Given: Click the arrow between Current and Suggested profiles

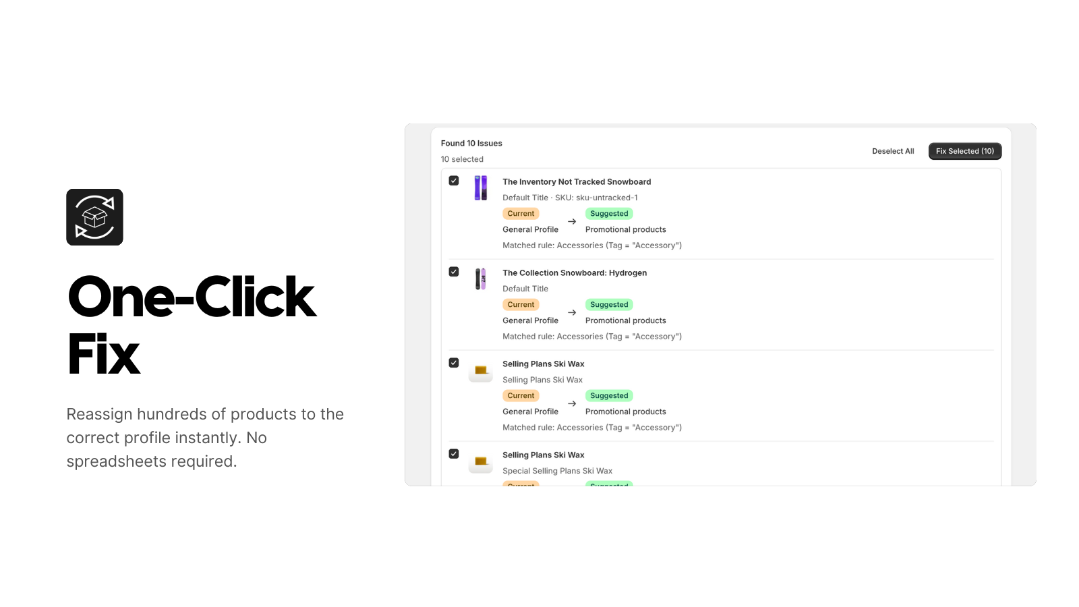Looking at the screenshot, I should click(571, 221).
